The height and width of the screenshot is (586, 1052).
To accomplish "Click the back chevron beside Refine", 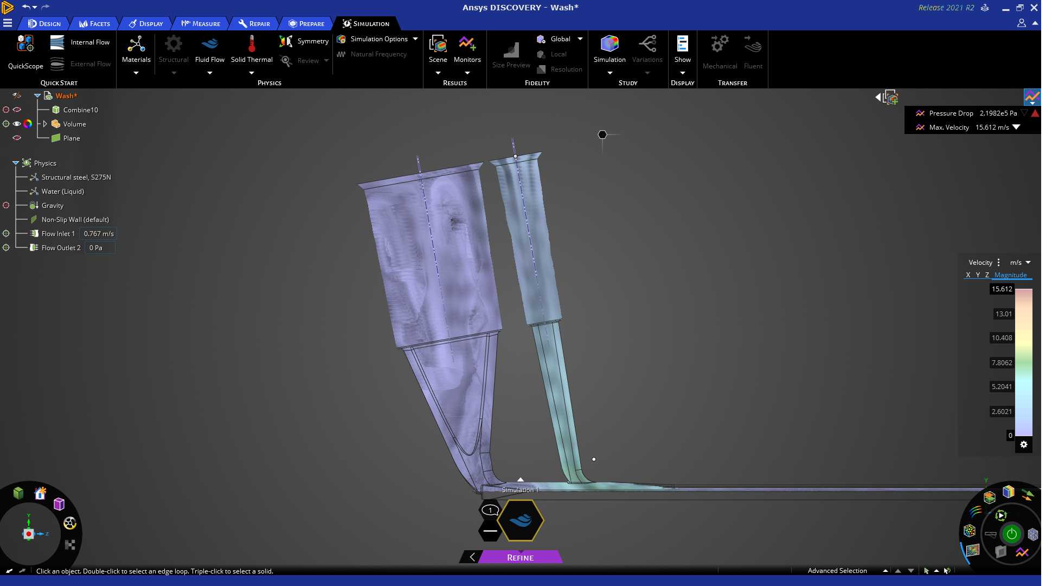I will click(472, 557).
